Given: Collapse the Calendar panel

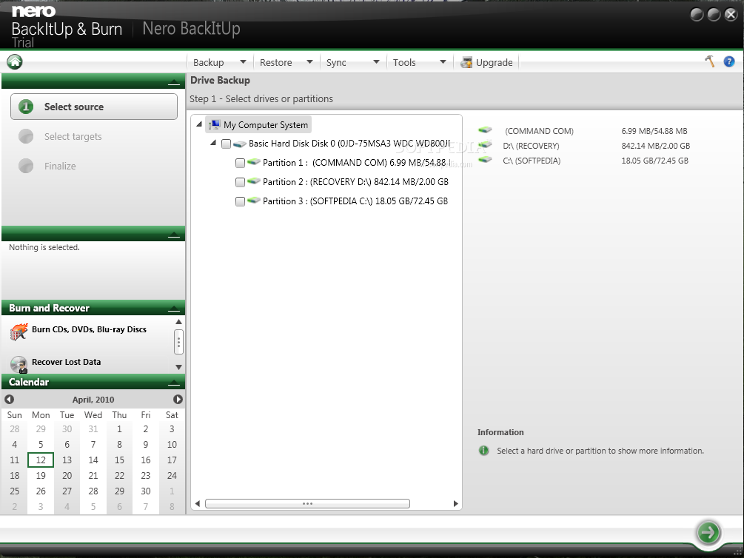Looking at the screenshot, I should pos(174,383).
